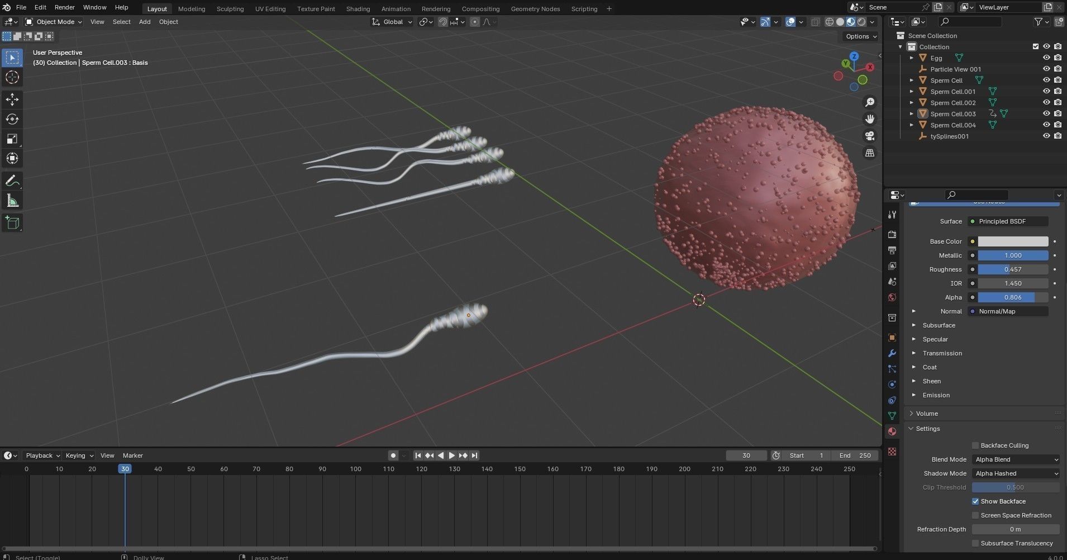Open the File menu
The image size is (1067, 560).
click(x=21, y=7)
